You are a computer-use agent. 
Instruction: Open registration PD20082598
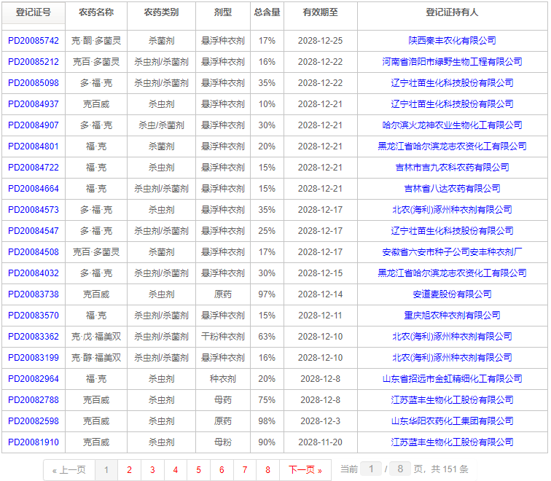[34, 421]
